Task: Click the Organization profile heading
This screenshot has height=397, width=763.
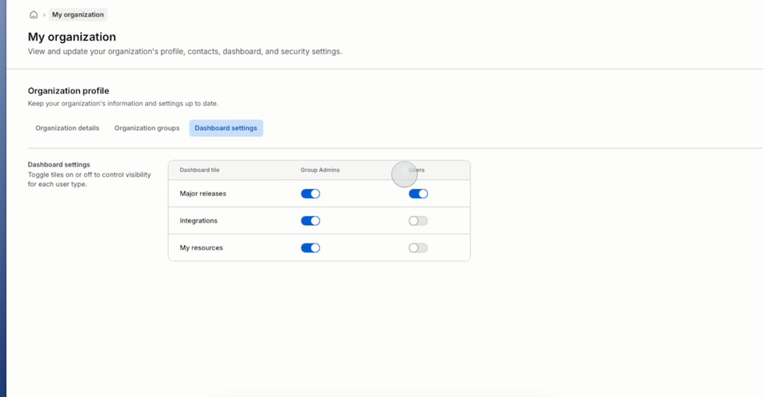Action: (x=69, y=91)
